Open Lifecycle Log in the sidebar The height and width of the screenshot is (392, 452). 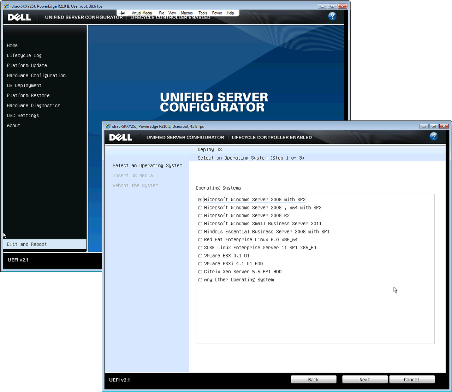pos(24,55)
